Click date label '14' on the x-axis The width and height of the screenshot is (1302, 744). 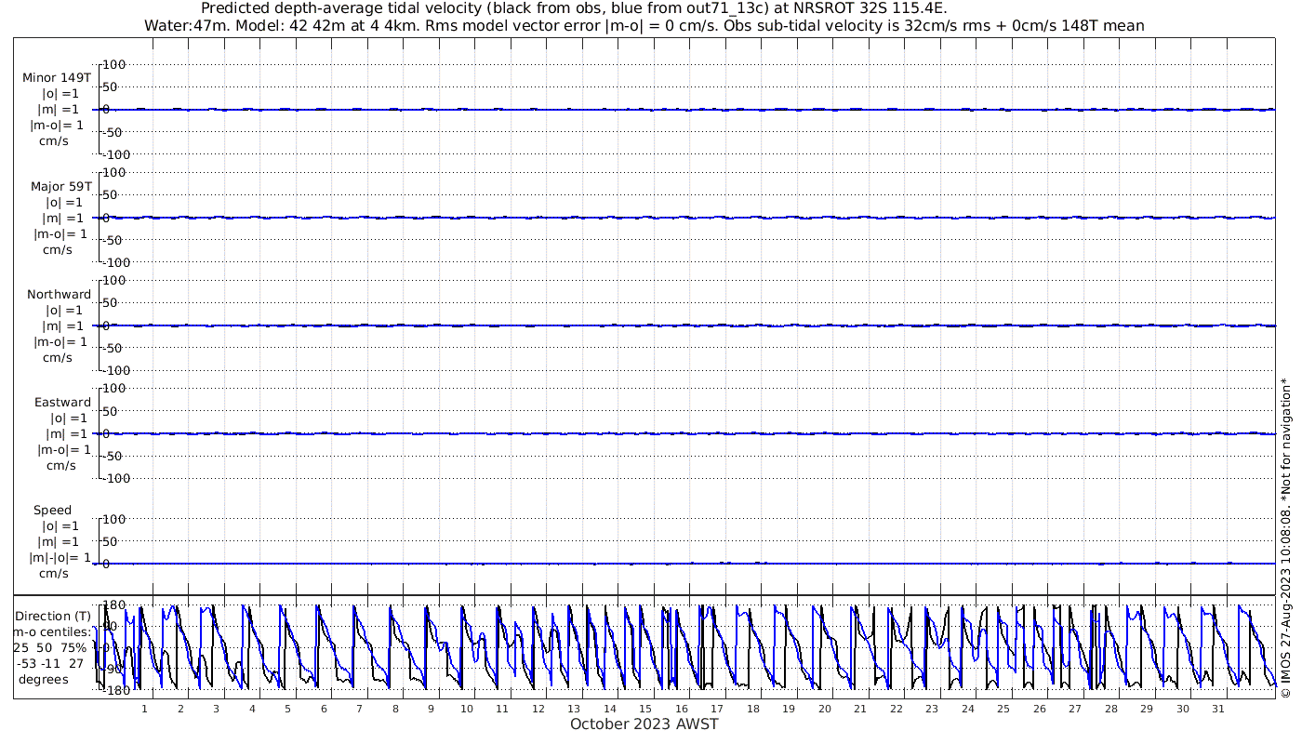610,709
